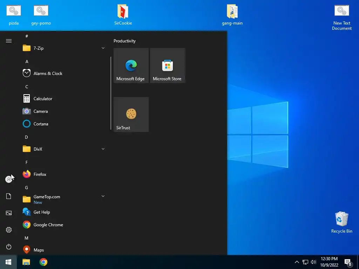Viewport: 359px width, 269px height.
Task: Click the C letter header
Action: coord(27,87)
